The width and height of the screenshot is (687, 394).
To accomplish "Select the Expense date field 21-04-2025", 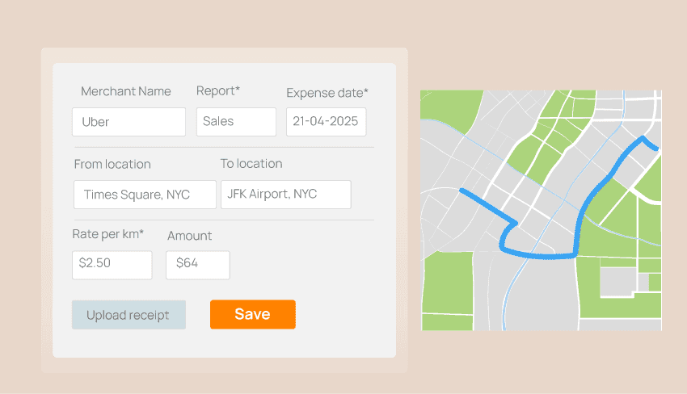I will (x=326, y=122).
